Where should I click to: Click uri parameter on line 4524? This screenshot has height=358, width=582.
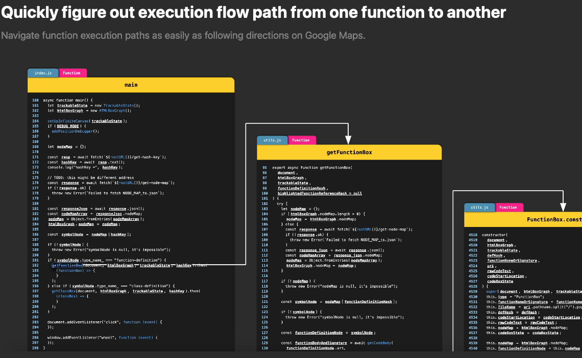490,266
